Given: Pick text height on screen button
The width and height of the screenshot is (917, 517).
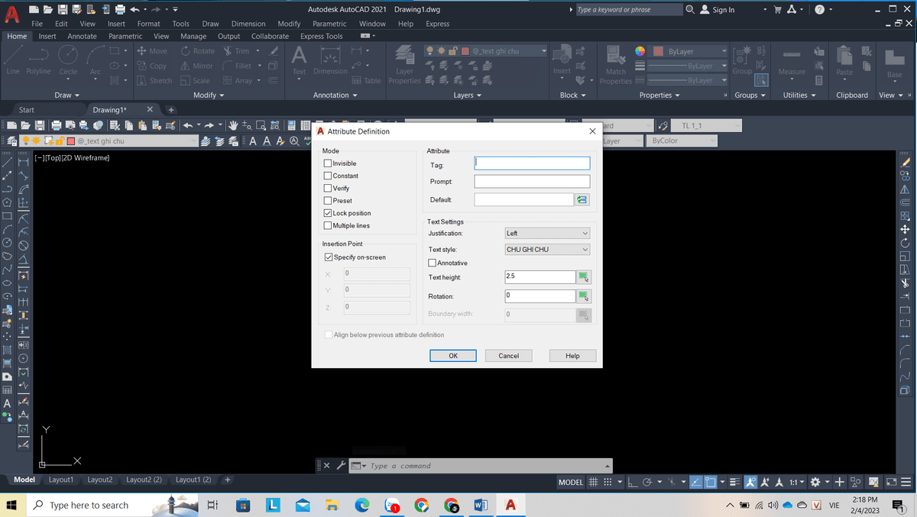Looking at the screenshot, I should click(584, 277).
